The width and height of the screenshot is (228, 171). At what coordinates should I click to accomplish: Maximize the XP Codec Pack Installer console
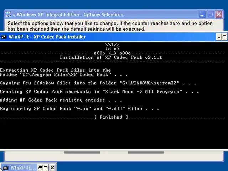pyautogui.click(x=224, y=37)
